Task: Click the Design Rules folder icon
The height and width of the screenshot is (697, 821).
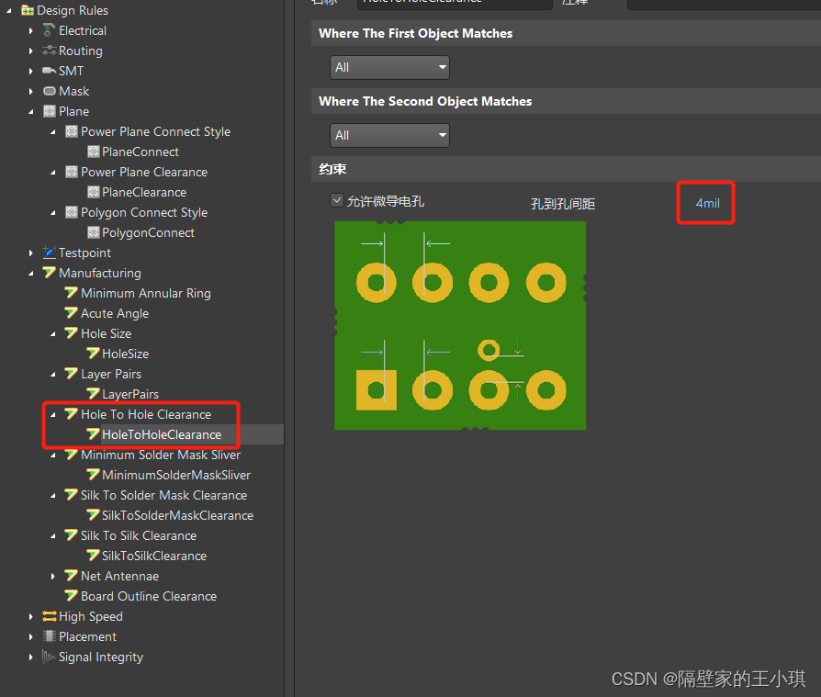Action: (28, 10)
